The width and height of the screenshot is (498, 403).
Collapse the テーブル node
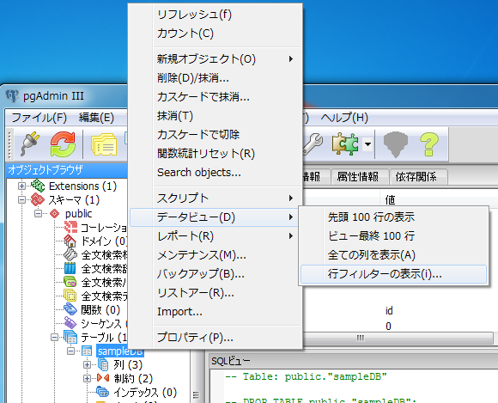coord(55,337)
